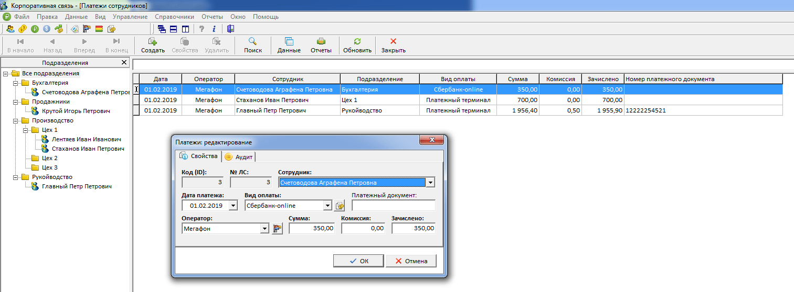Cascade windows using the toolbar icon
The image size is (794, 292).
(161, 29)
